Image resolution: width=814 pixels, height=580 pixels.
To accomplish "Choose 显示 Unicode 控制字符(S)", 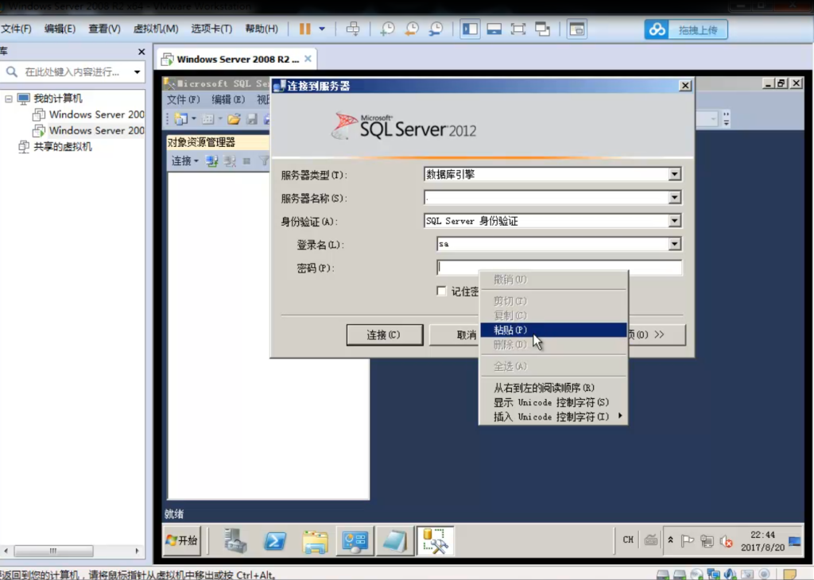I will point(553,402).
